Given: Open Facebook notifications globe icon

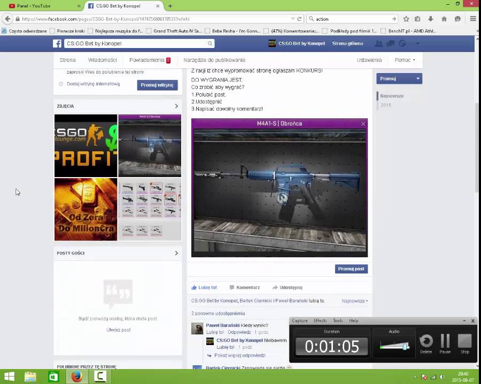Looking at the screenshot, I should [402, 44].
